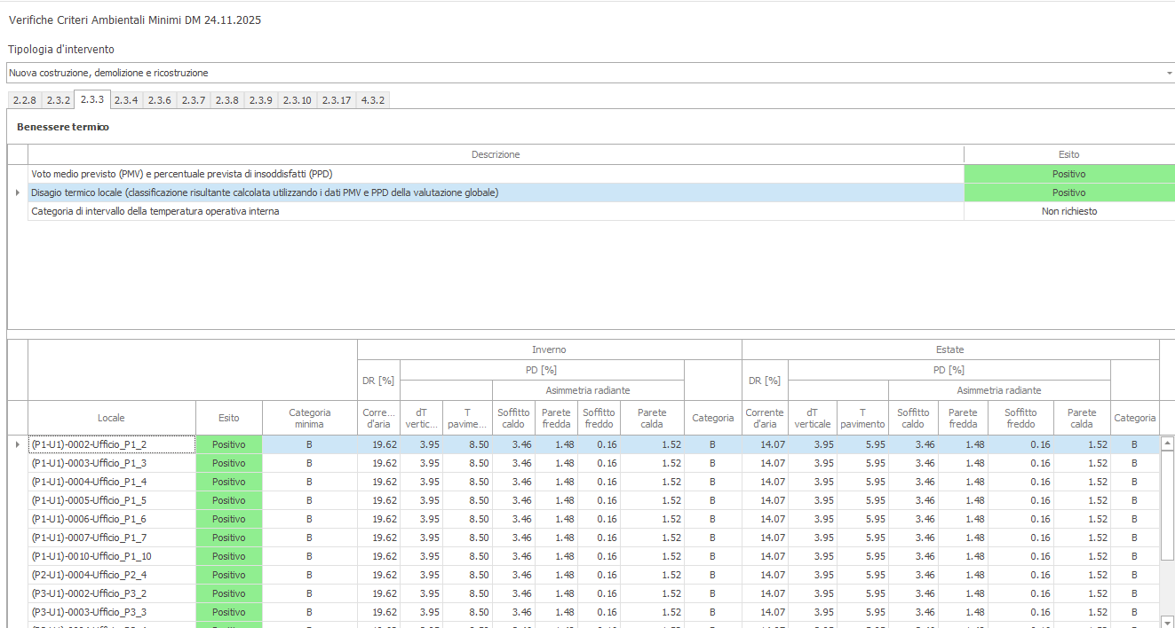Viewport: 1175px width, 628px height.
Task: Click the Inverno column group header
Action: point(548,349)
